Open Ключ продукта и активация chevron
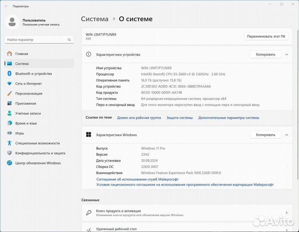This screenshot has width=299, height=232. [287, 213]
